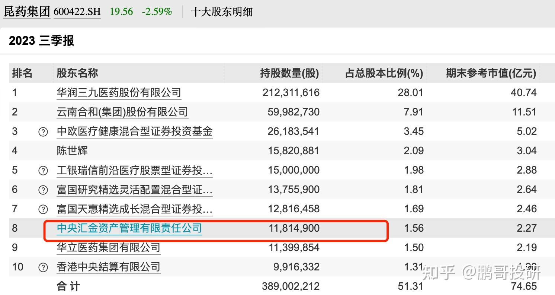
Task: Click the share count 15,820,881
Action: 293,150
